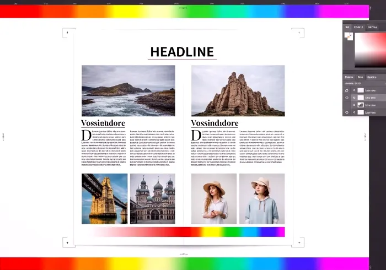Click the top-right crop mark of the page

299,33
